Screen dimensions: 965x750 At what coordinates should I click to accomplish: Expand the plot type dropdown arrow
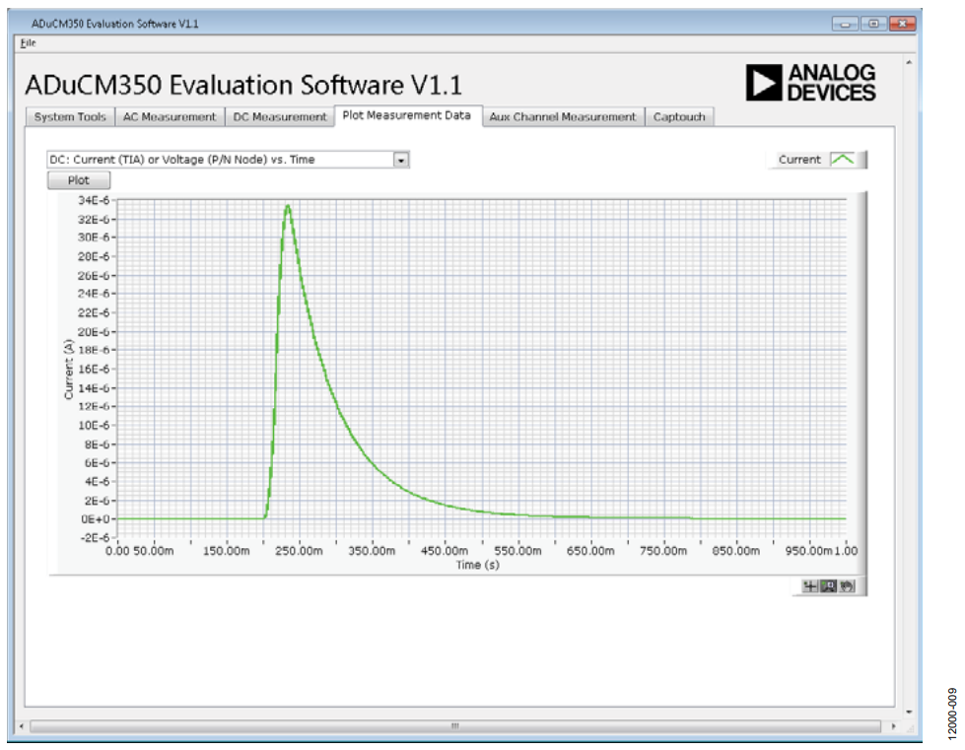point(400,160)
